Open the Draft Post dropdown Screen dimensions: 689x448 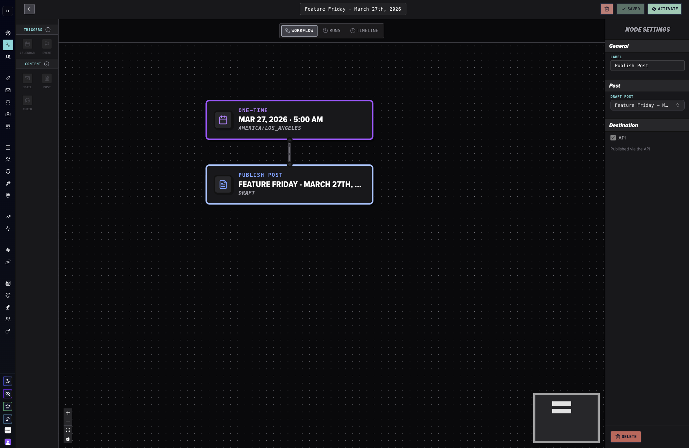pos(647,105)
